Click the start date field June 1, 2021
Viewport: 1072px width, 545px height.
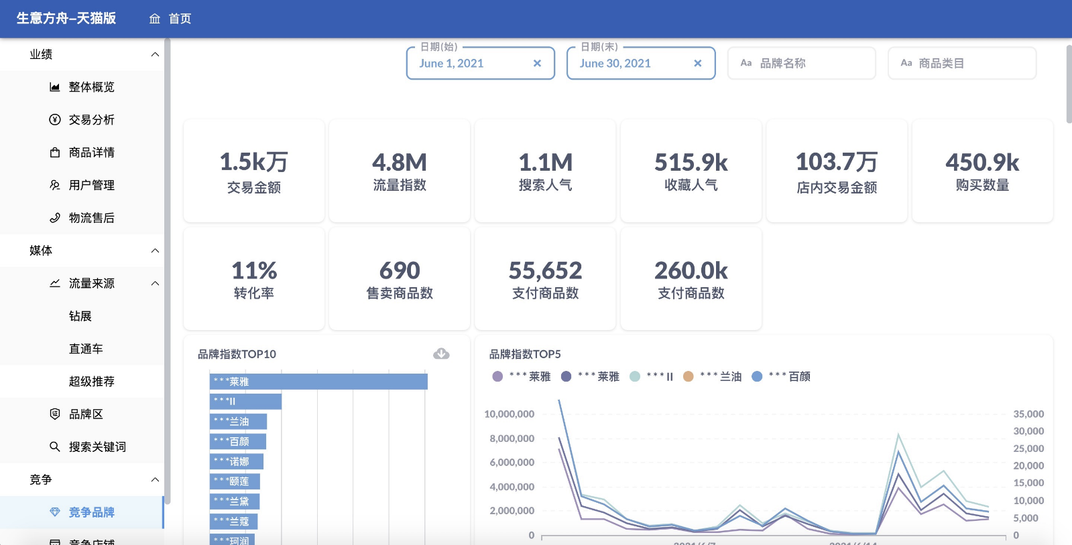pos(480,63)
